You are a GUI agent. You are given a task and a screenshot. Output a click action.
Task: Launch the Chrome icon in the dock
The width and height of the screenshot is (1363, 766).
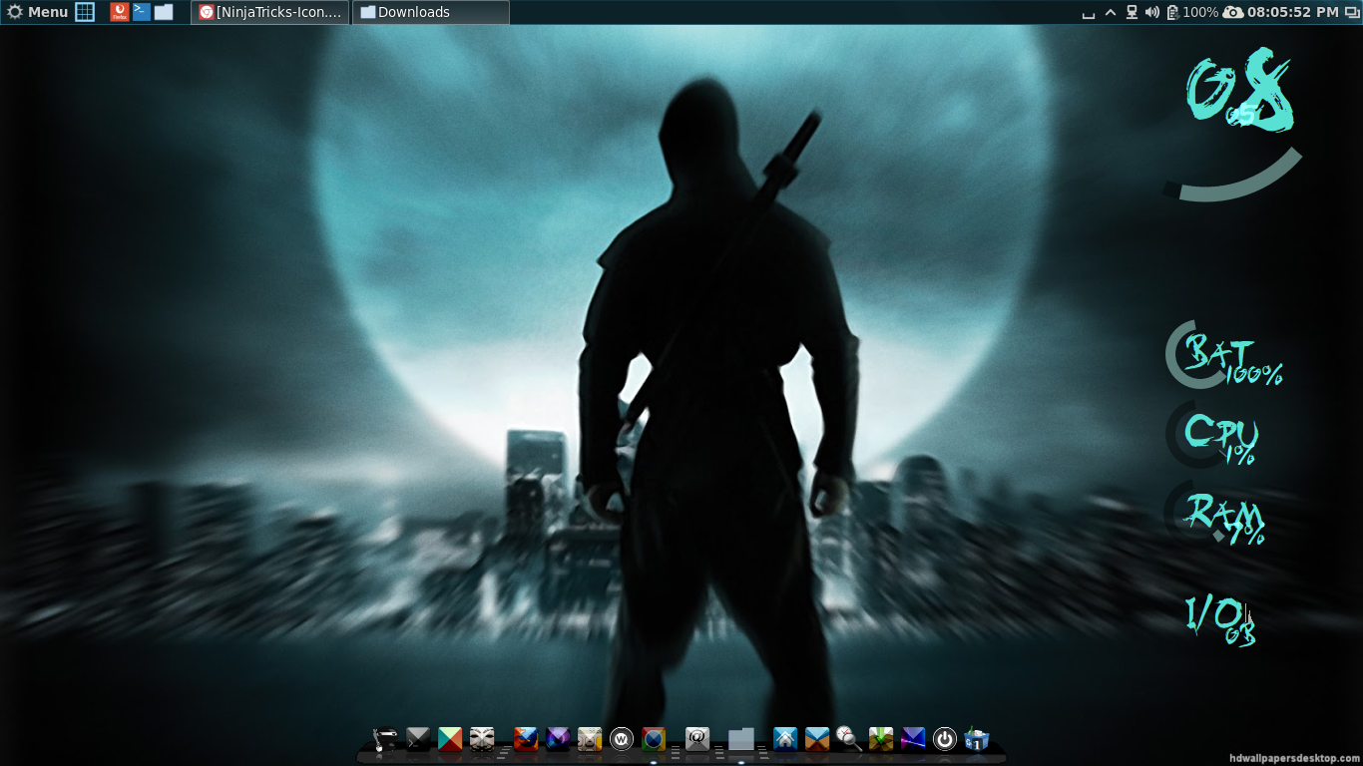[x=654, y=739]
